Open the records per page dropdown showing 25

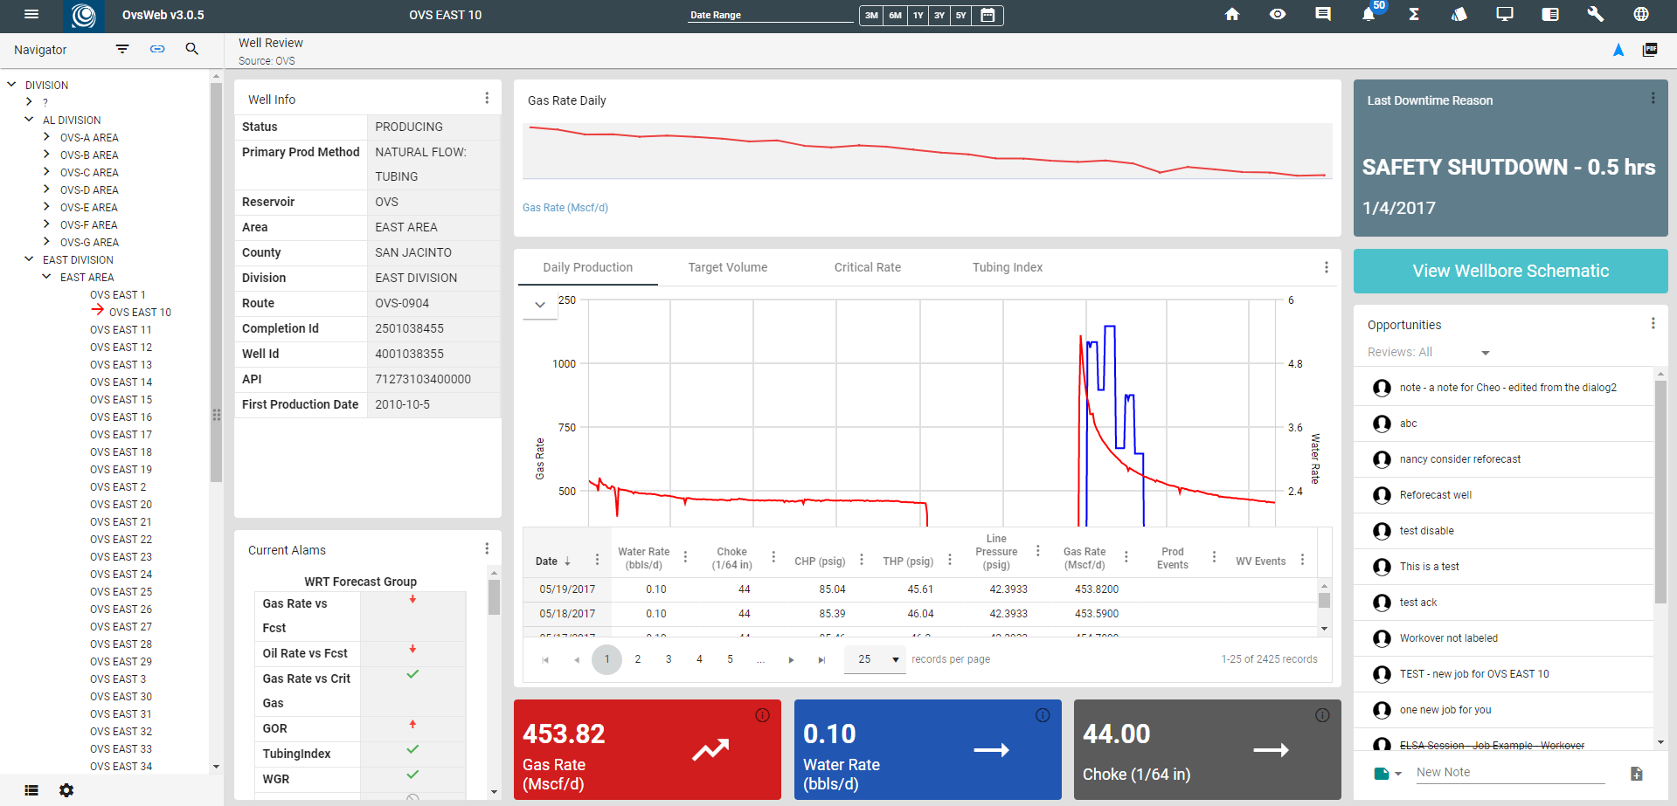(874, 659)
